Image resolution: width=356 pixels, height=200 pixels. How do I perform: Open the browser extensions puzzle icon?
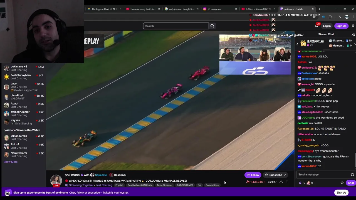(x=330, y=17)
